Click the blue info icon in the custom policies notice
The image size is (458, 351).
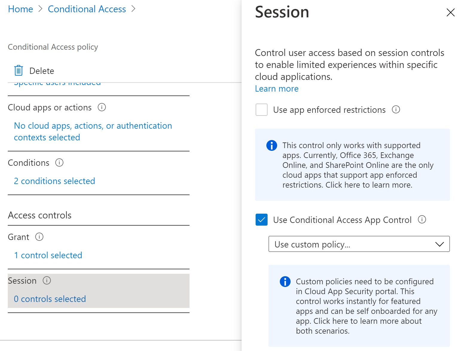tap(285, 282)
